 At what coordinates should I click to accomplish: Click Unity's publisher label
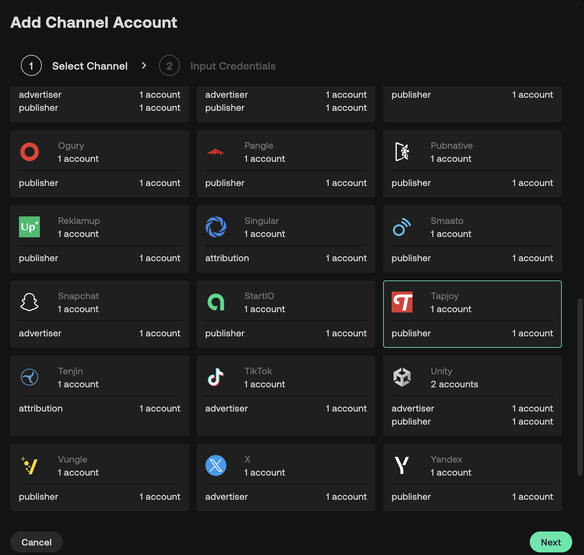tap(411, 422)
